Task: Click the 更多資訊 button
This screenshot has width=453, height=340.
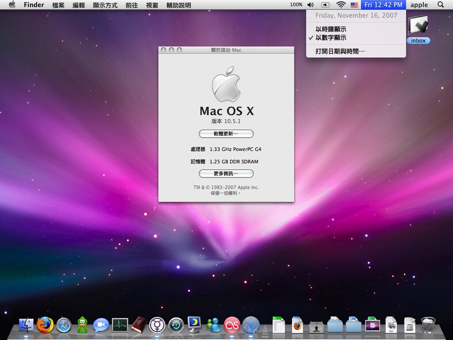Action: (226, 174)
